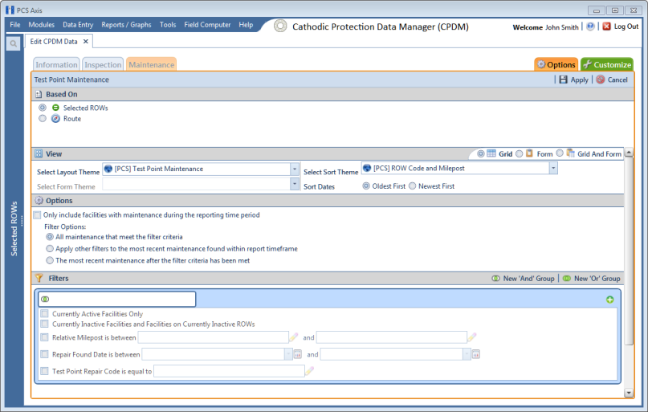Image resolution: width=648 pixels, height=412 pixels.
Task: Choose Grid And Form radio button
Action: 560,153
